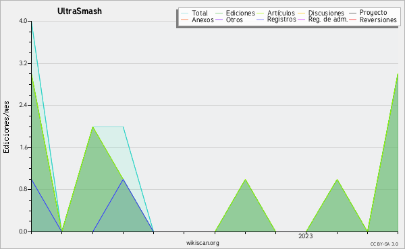Click the Ediciones legend entry

(x=235, y=13)
